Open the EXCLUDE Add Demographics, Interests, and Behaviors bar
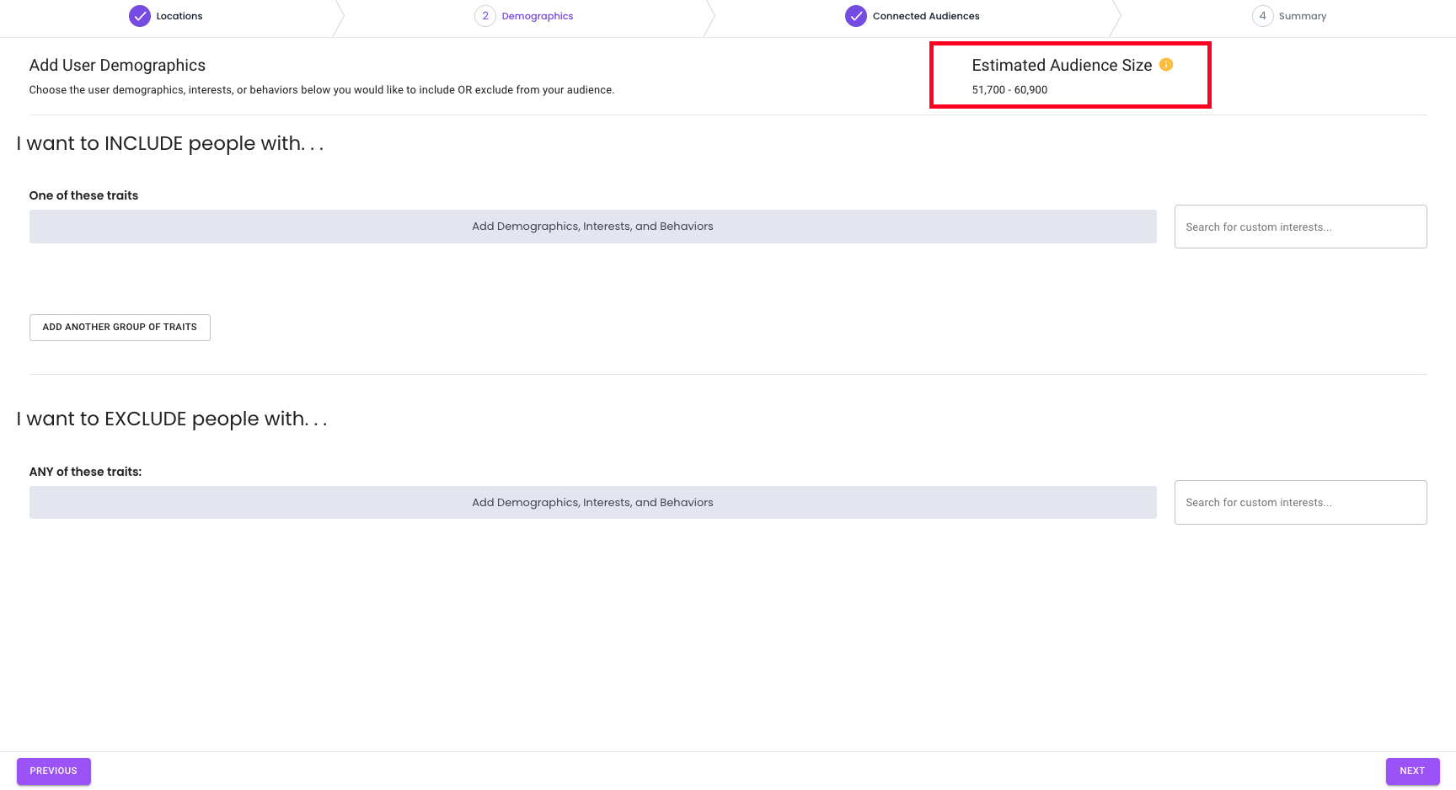Image resolution: width=1456 pixels, height=790 pixels. 592,503
